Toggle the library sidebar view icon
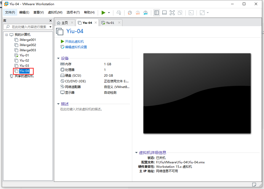The width and height of the screenshot is (264, 189). [157, 13]
